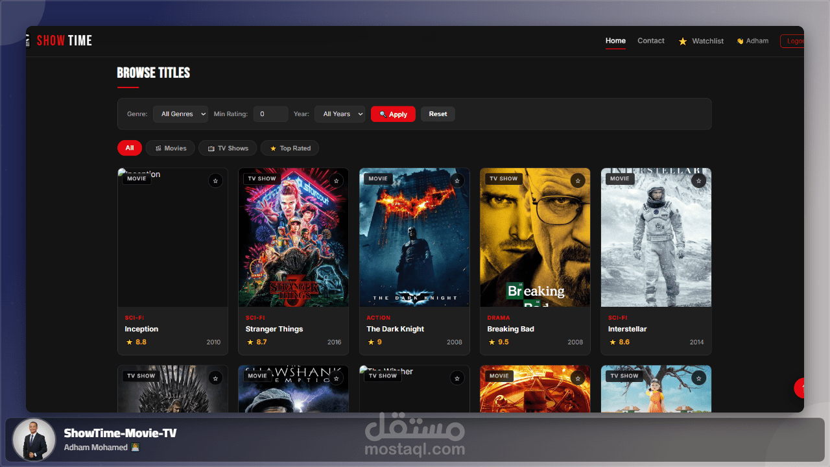Open the Breaking Bad poster

(x=535, y=237)
